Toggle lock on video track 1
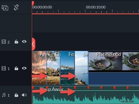The width and height of the screenshot is (139, 104). pos(16,68)
